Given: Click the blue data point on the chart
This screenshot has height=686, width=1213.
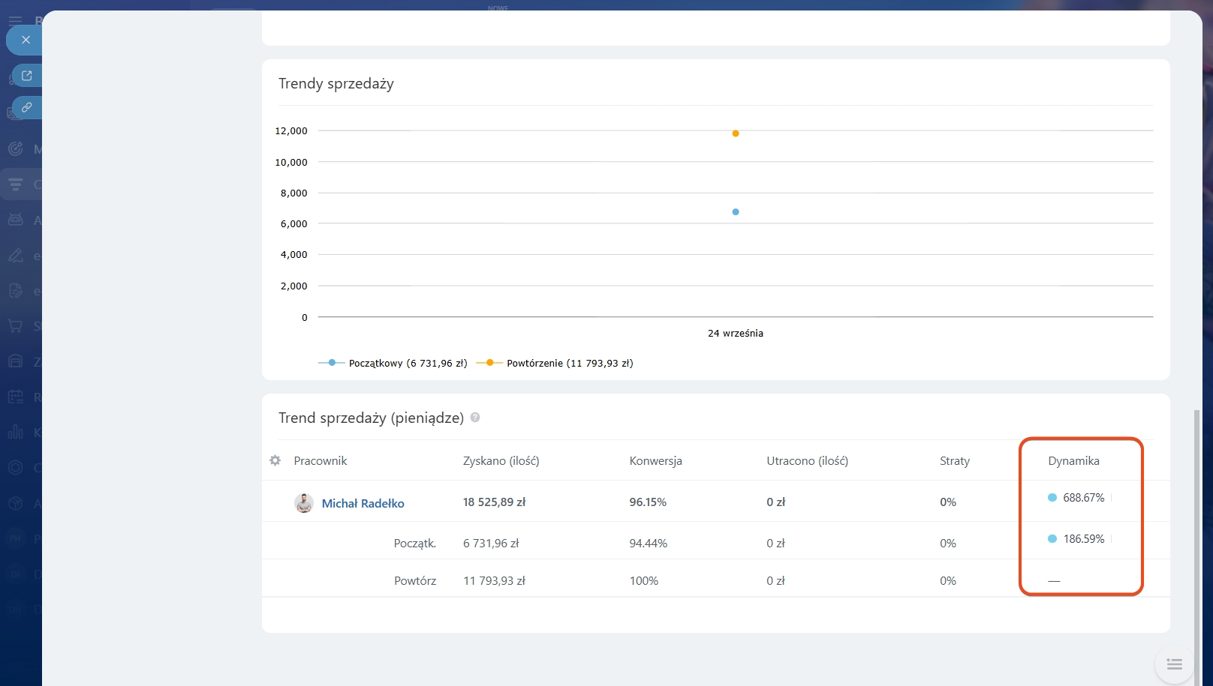Looking at the screenshot, I should point(736,212).
